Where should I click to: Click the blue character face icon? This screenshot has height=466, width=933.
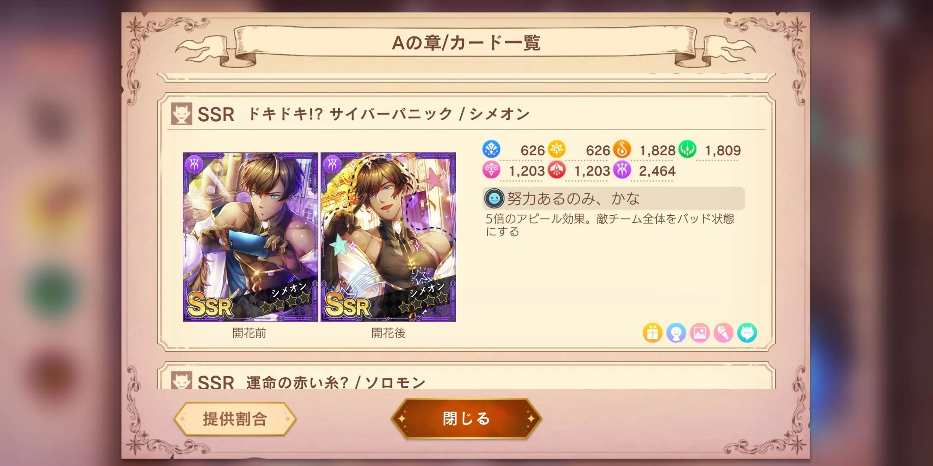(x=676, y=333)
